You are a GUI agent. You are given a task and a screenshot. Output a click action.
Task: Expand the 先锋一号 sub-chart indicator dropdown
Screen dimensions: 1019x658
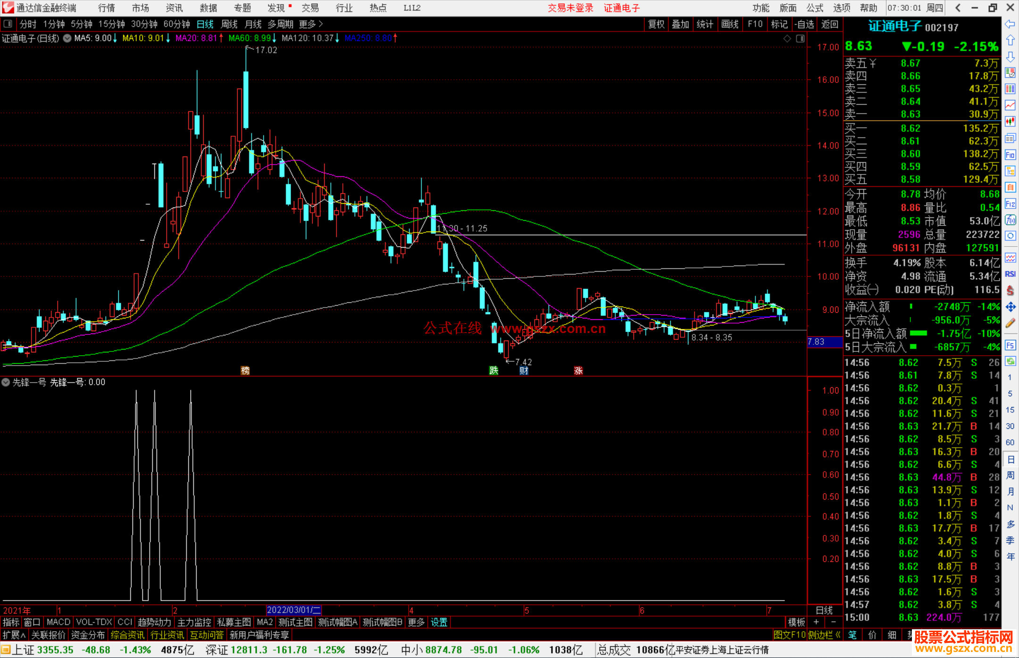pos(6,382)
